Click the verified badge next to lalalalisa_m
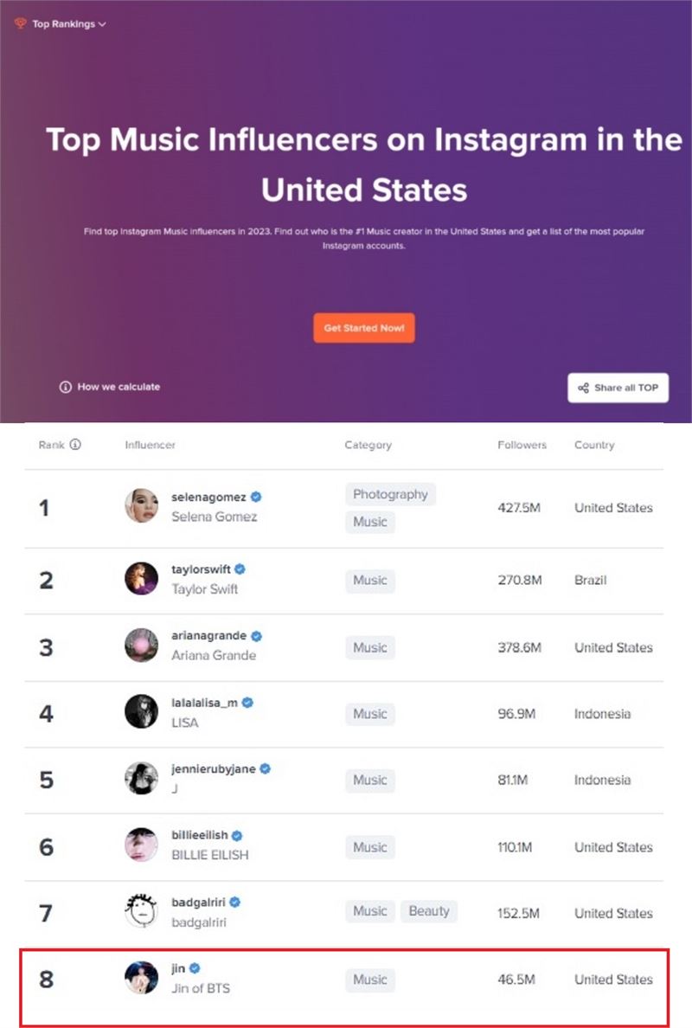 tap(247, 702)
